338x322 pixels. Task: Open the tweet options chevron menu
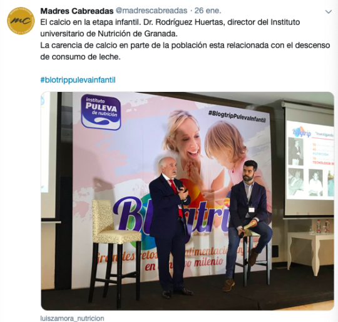tap(328, 12)
